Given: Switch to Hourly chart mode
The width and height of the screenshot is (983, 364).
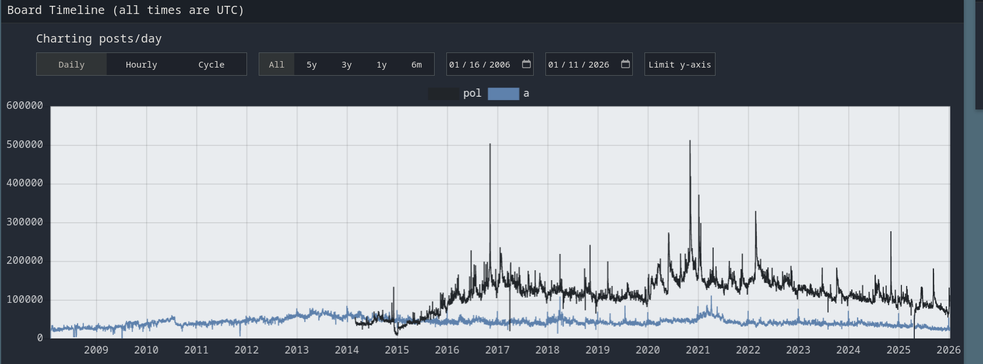Looking at the screenshot, I should pyautogui.click(x=142, y=65).
